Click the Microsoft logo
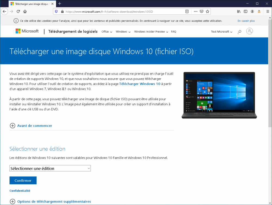Image resolution: width=272 pixels, height=205 pixels. [27, 31]
